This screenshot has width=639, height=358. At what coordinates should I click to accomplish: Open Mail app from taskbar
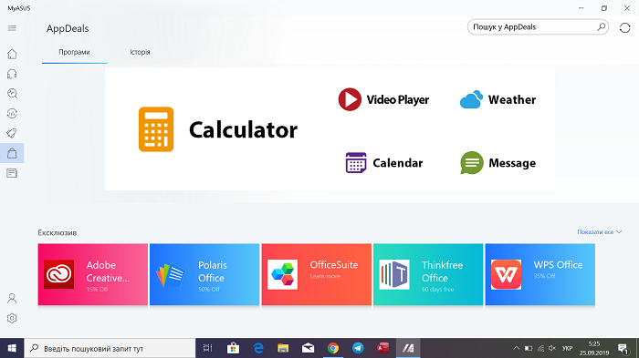click(x=309, y=348)
